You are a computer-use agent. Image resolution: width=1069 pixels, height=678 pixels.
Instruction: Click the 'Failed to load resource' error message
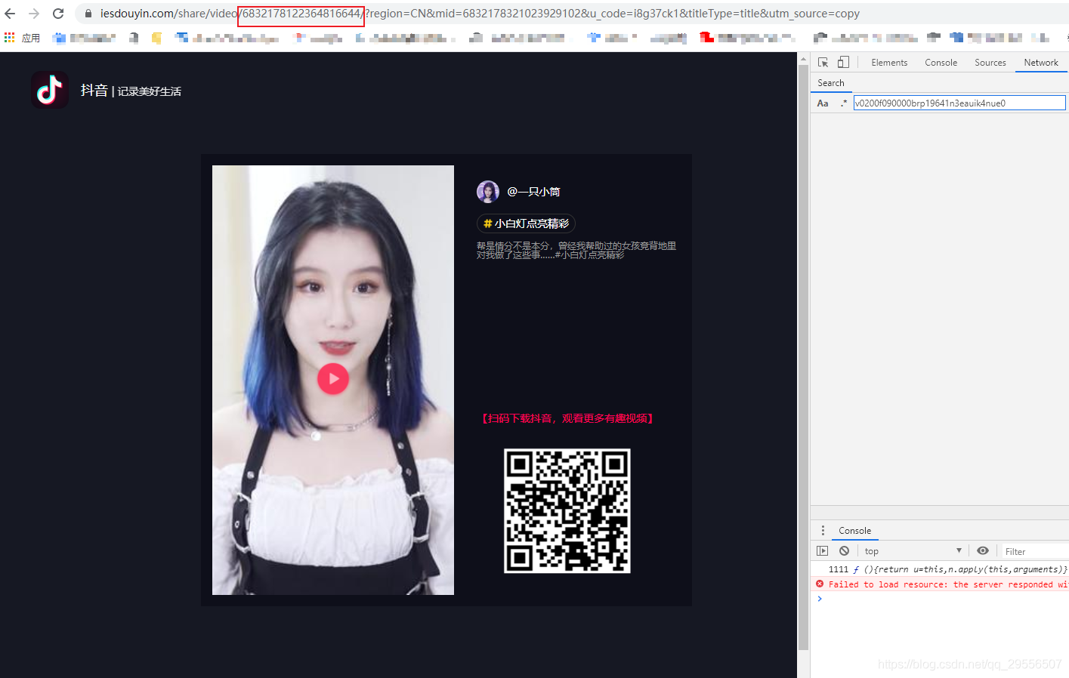coord(948,584)
